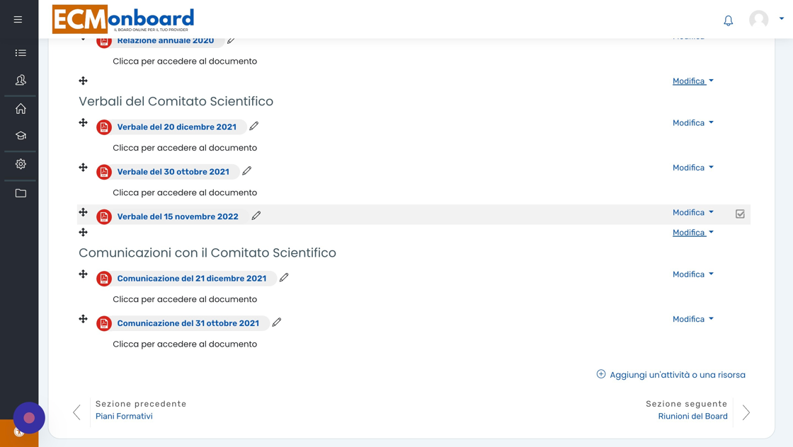This screenshot has height=447, width=793.
Task: Open the folder icon in the sidebar
Action: coord(21,193)
